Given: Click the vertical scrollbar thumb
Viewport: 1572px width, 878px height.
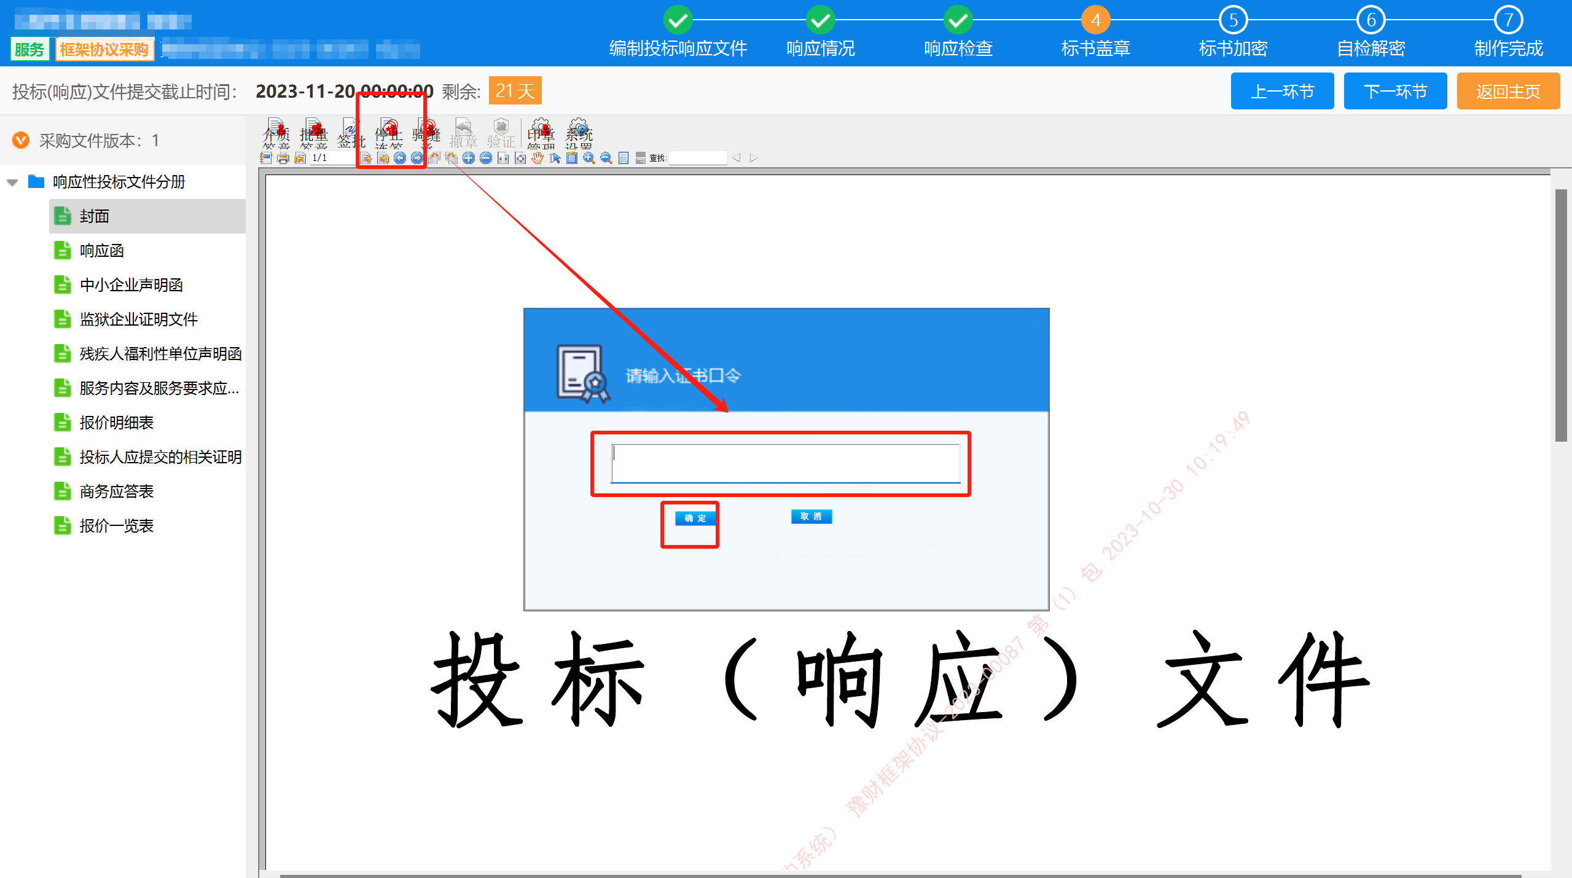Looking at the screenshot, I should [x=1561, y=315].
